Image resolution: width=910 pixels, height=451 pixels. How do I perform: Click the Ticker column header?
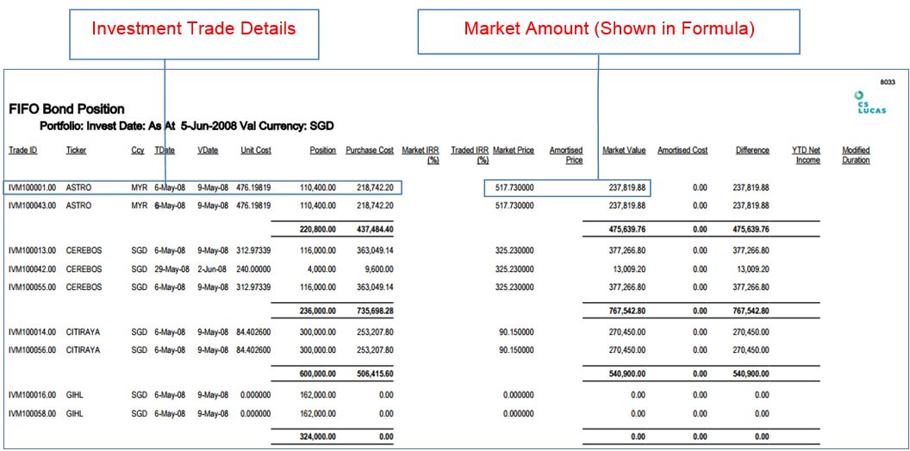[76, 151]
